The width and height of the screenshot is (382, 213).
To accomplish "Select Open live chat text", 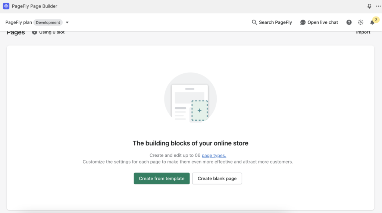I will pyautogui.click(x=323, y=22).
